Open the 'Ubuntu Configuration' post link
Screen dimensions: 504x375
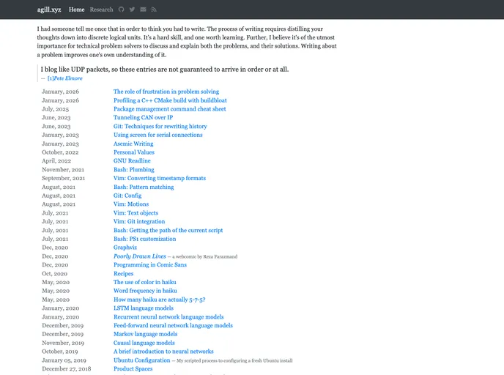[141, 360]
